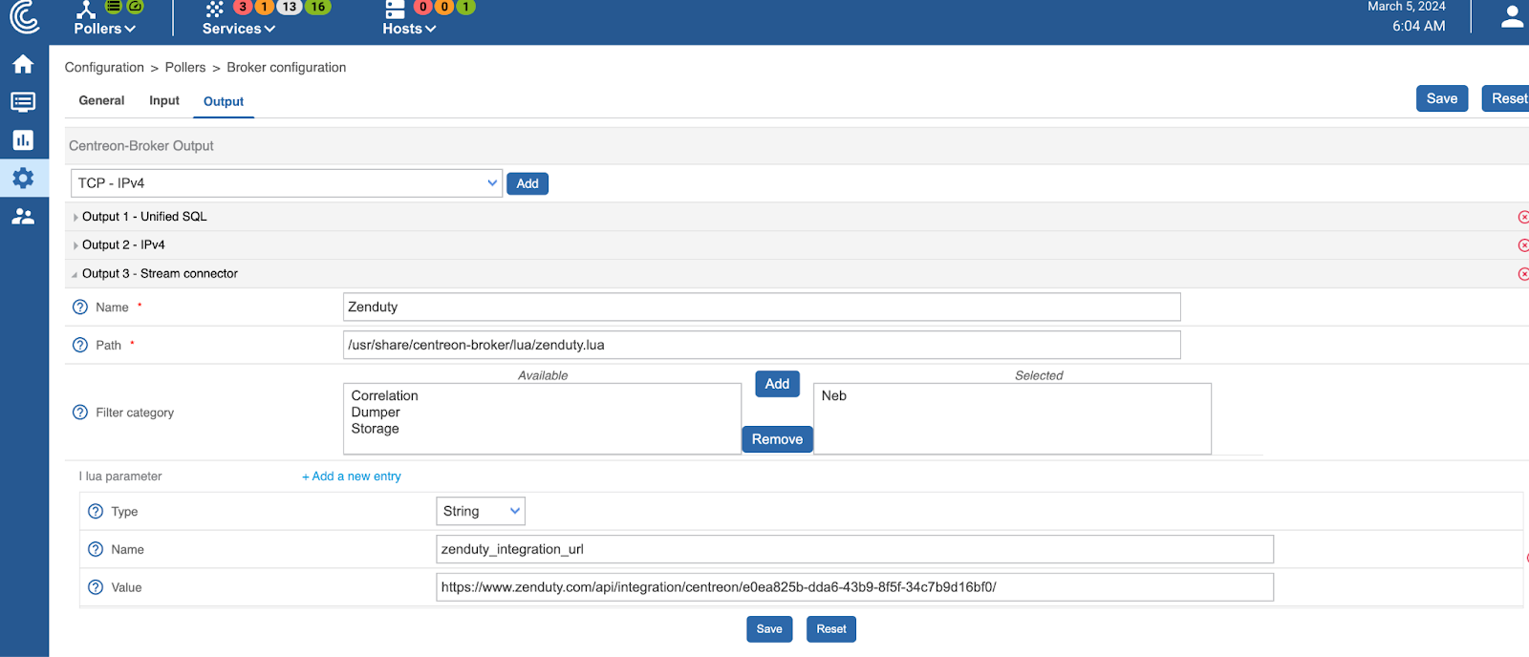Select Storage in Available list
Image resolution: width=1529 pixels, height=657 pixels.
click(376, 429)
